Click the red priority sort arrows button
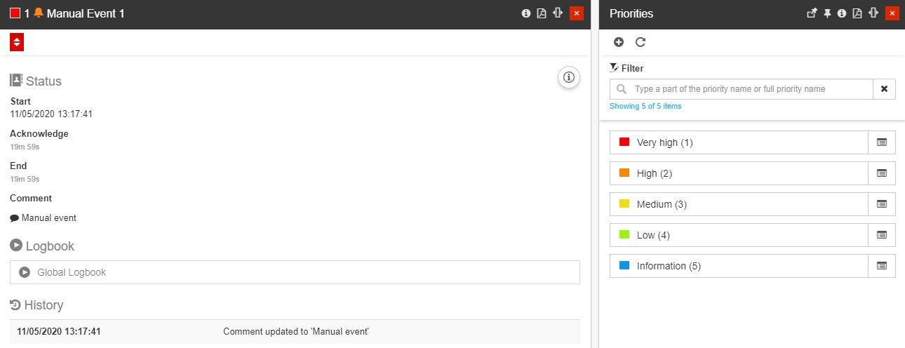 click(17, 42)
